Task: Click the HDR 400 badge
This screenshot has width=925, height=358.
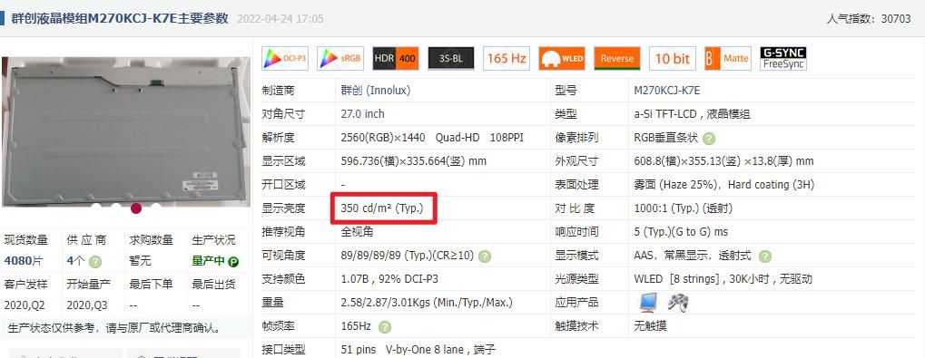Action: click(396, 58)
